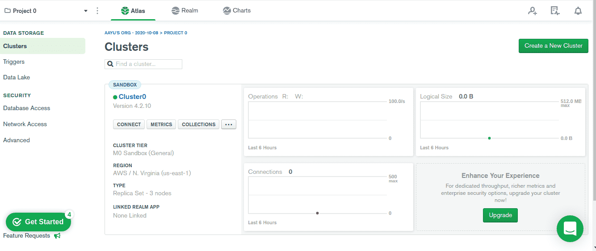Click Create a New Cluster button
Screen dimensions: 596x251
(554, 46)
